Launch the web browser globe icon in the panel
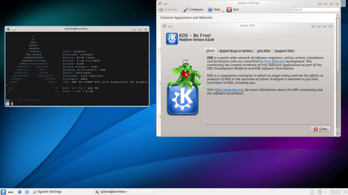Image resolution: width=348 pixels, height=195 pixels. point(20,192)
